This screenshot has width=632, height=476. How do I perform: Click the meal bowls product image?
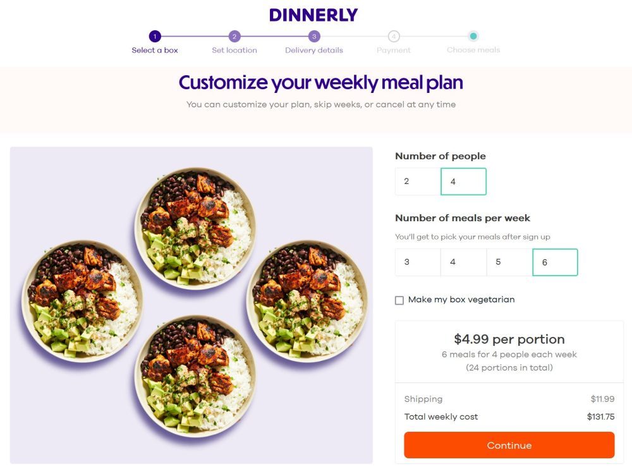tap(191, 305)
